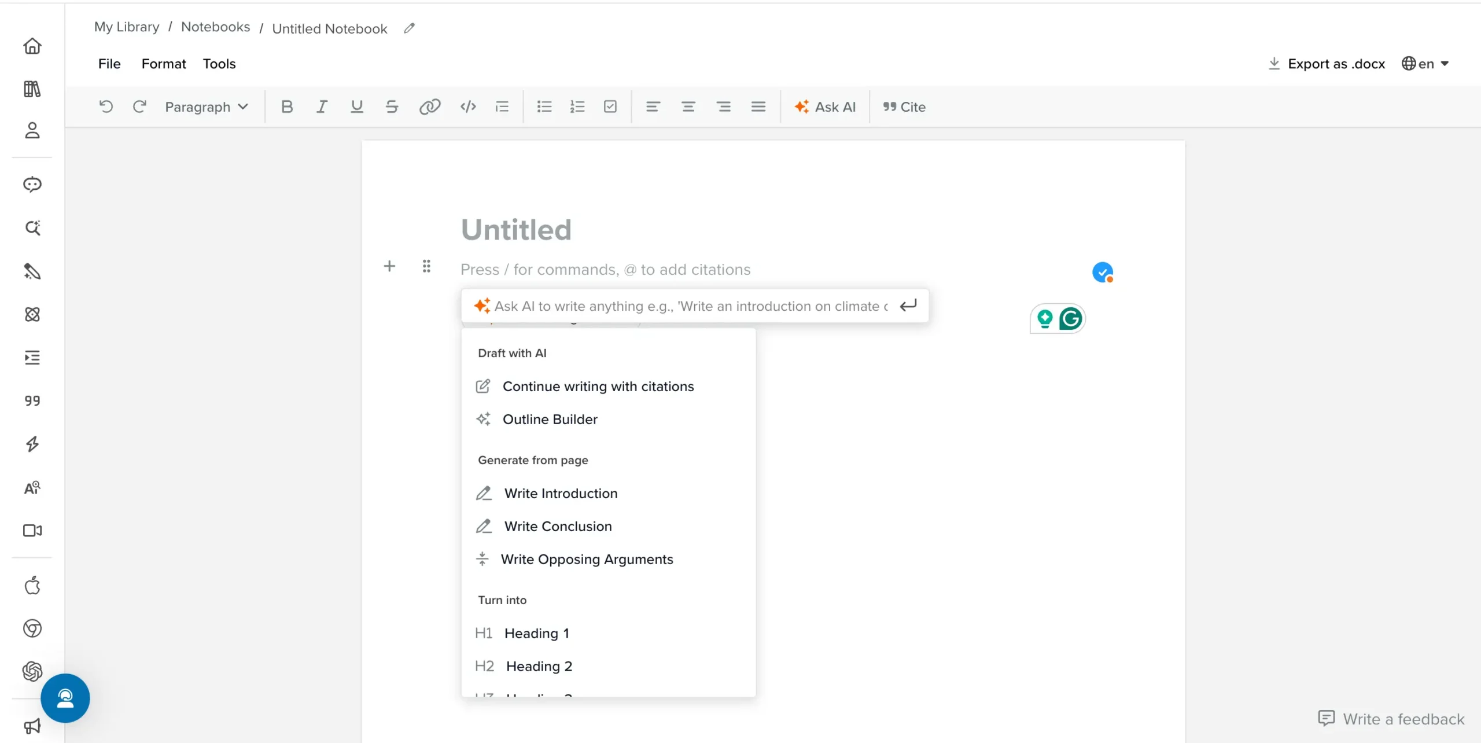The image size is (1481, 743).
Task: Open the AI writer pen sidebar icon
Action: coord(32,271)
